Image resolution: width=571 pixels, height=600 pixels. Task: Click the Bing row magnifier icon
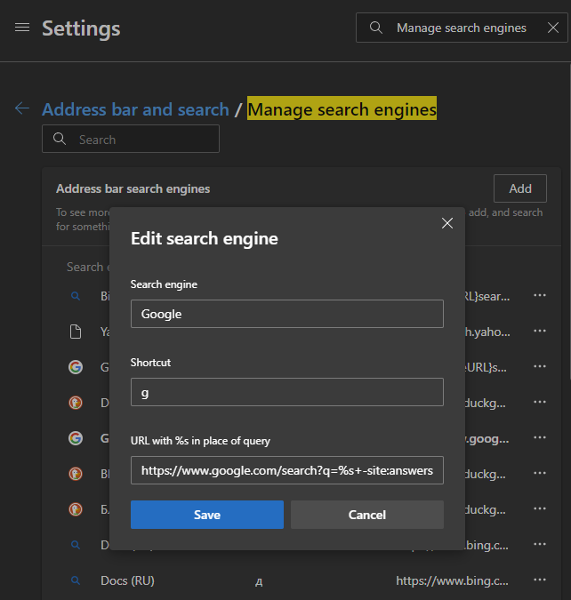point(76,296)
